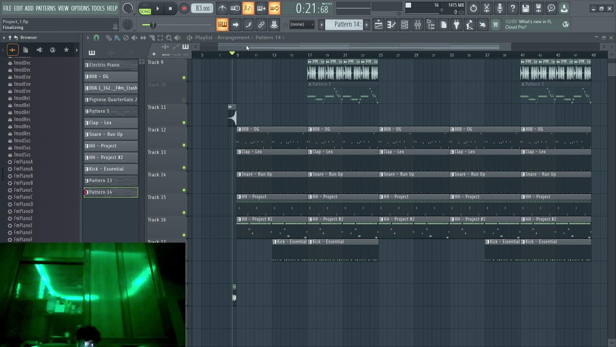The image size is (616, 347).
Task: Toggle Pat/Song mode switch
Action: point(145,9)
